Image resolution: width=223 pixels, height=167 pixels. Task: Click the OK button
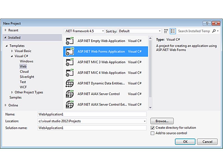tap(185, 142)
